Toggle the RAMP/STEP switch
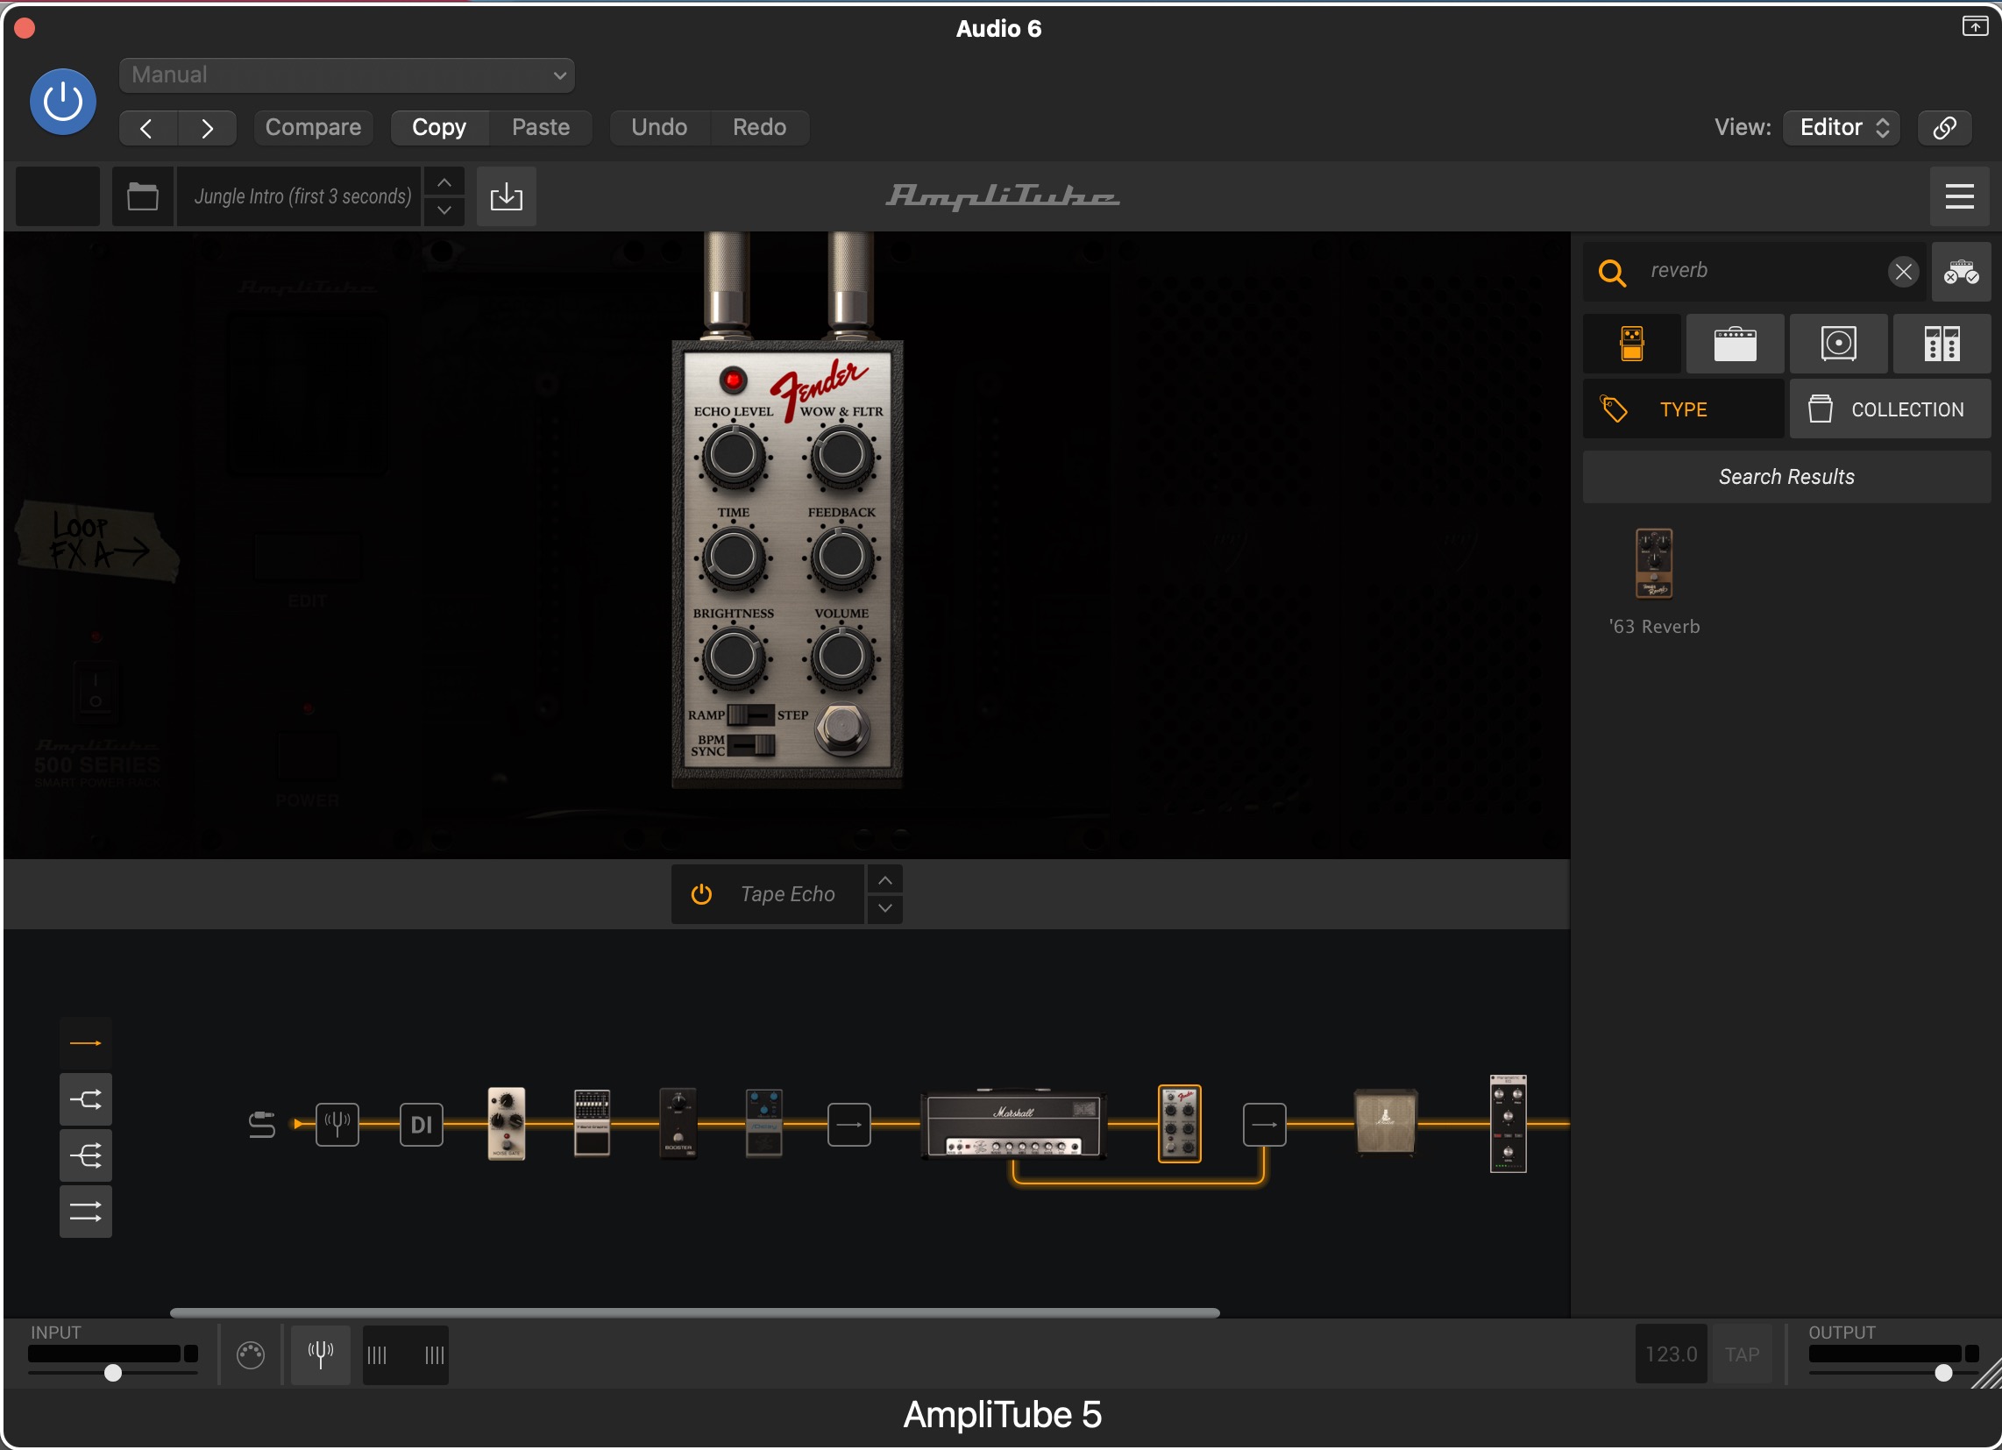This screenshot has width=2002, height=1450. (750, 715)
